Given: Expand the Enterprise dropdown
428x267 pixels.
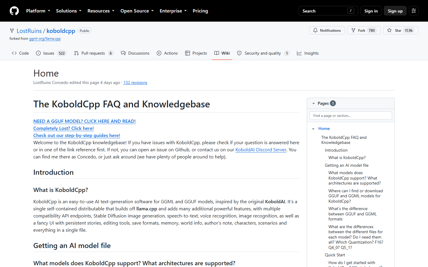Looking at the screenshot, I should pos(173,11).
